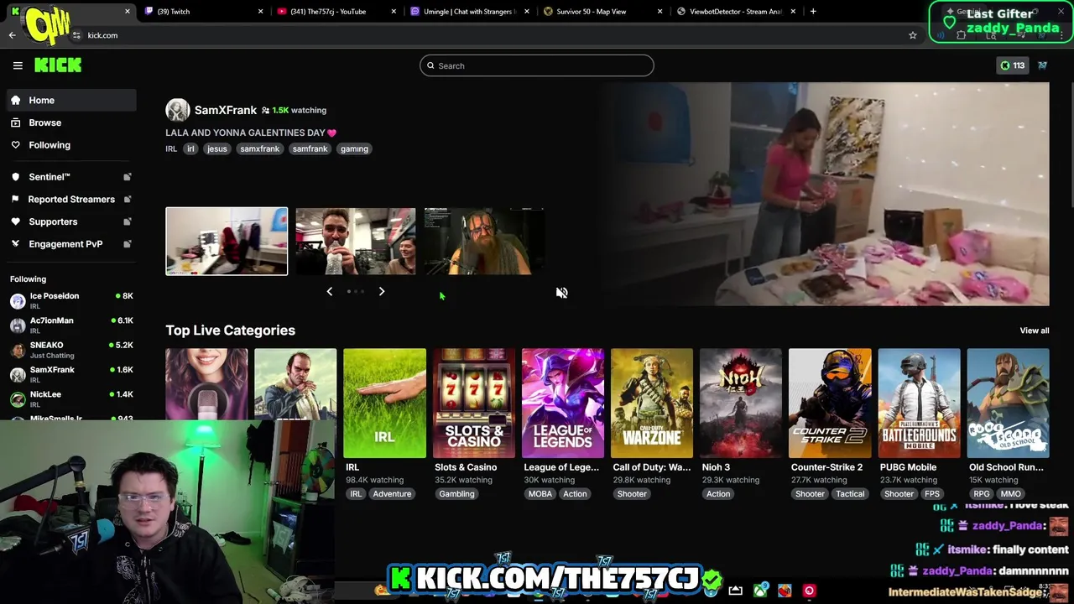Select the MOBA tag under League of Legends
Image resolution: width=1074 pixels, height=604 pixels.
(540, 494)
